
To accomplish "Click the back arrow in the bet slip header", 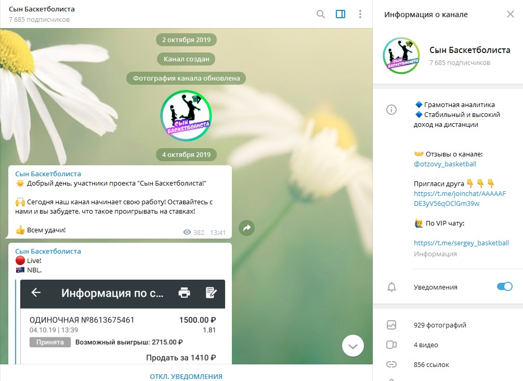I will click(36, 293).
